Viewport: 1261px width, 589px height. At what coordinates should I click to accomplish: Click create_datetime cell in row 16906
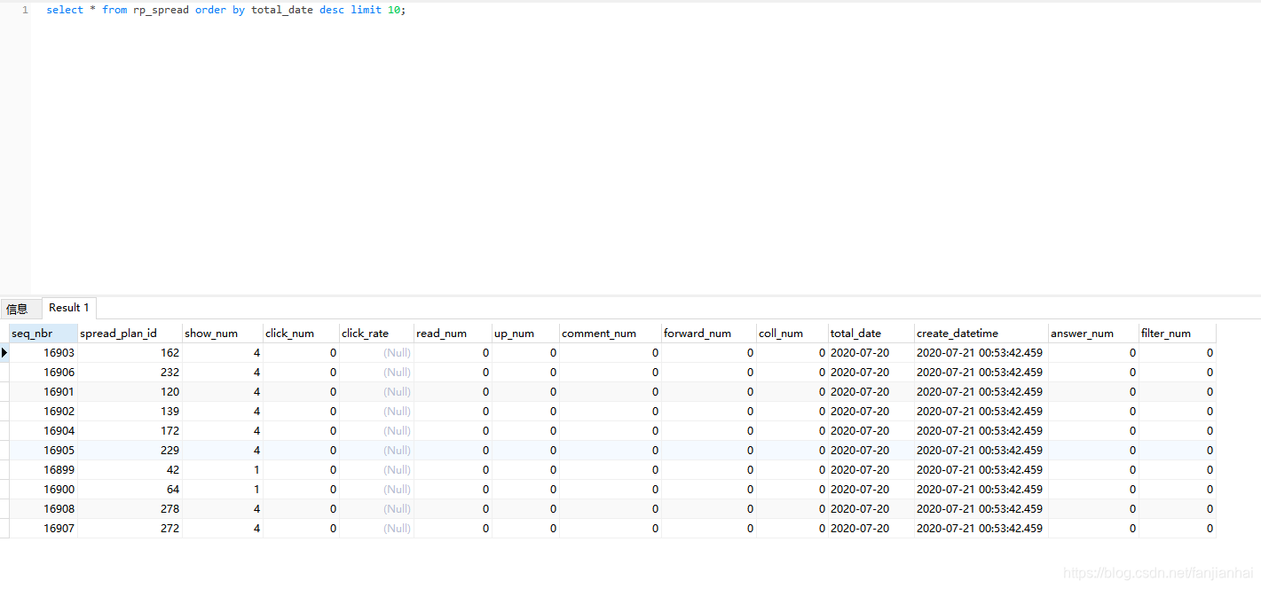click(981, 373)
